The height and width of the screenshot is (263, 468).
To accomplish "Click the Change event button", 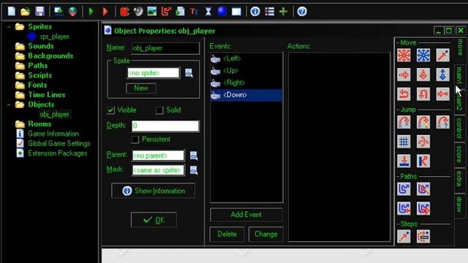I will 266,235.
